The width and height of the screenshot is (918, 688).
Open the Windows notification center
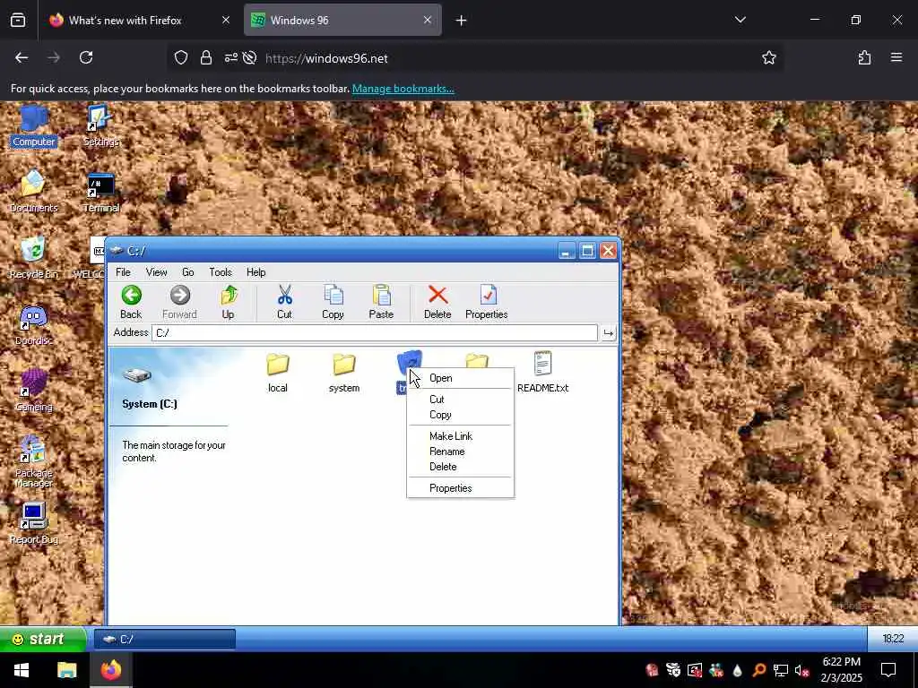888,670
